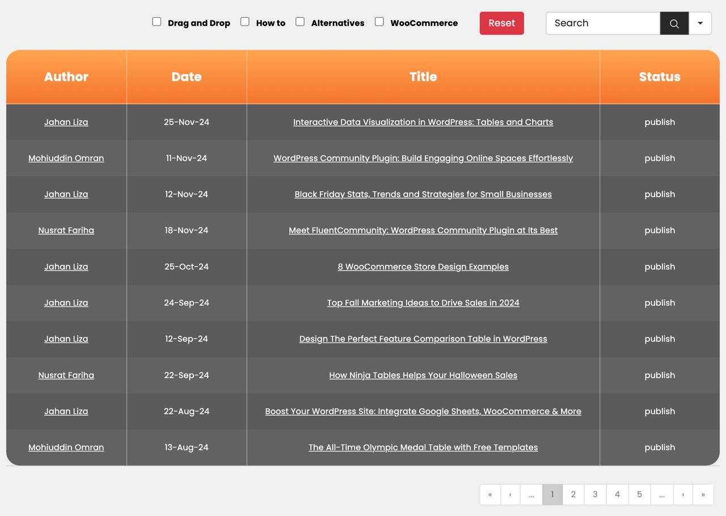The width and height of the screenshot is (726, 516).
Task: Click author Jahan Liza in 25-Oct-24 row
Action: [x=66, y=267]
